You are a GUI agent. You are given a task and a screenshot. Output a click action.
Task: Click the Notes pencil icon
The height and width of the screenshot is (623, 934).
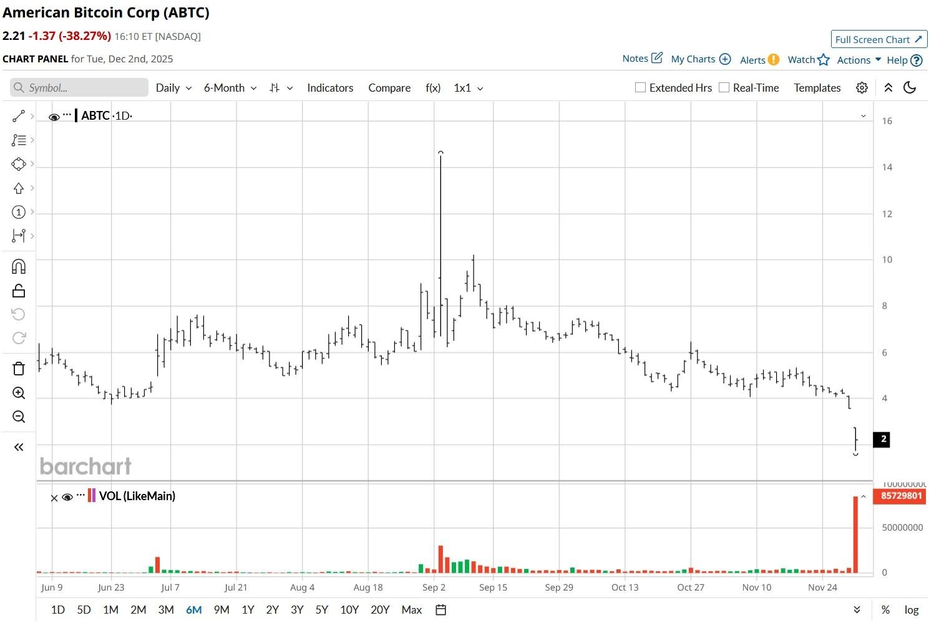point(657,58)
